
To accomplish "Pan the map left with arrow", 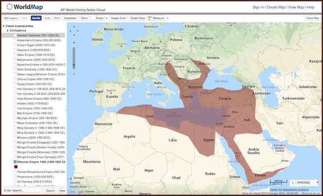I will (70, 32).
